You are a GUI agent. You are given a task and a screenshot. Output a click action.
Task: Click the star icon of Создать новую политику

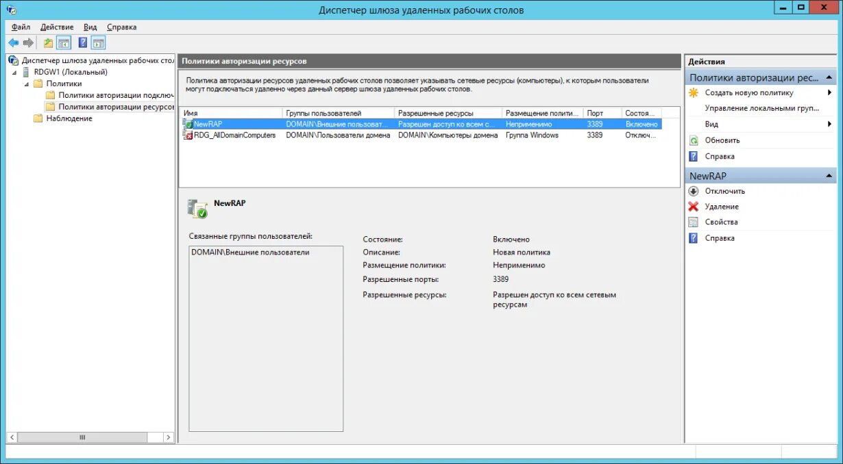pyautogui.click(x=694, y=92)
